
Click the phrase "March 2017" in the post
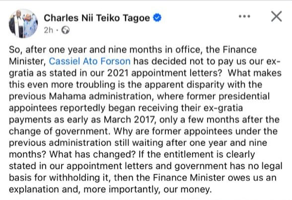point(129,119)
